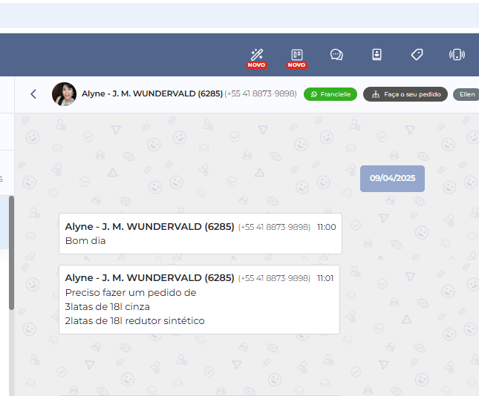The width and height of the screenshot is (479, 396).
Task: Click the WhatsApp icon in Francielle badge
Action: (x=314, y=95)
